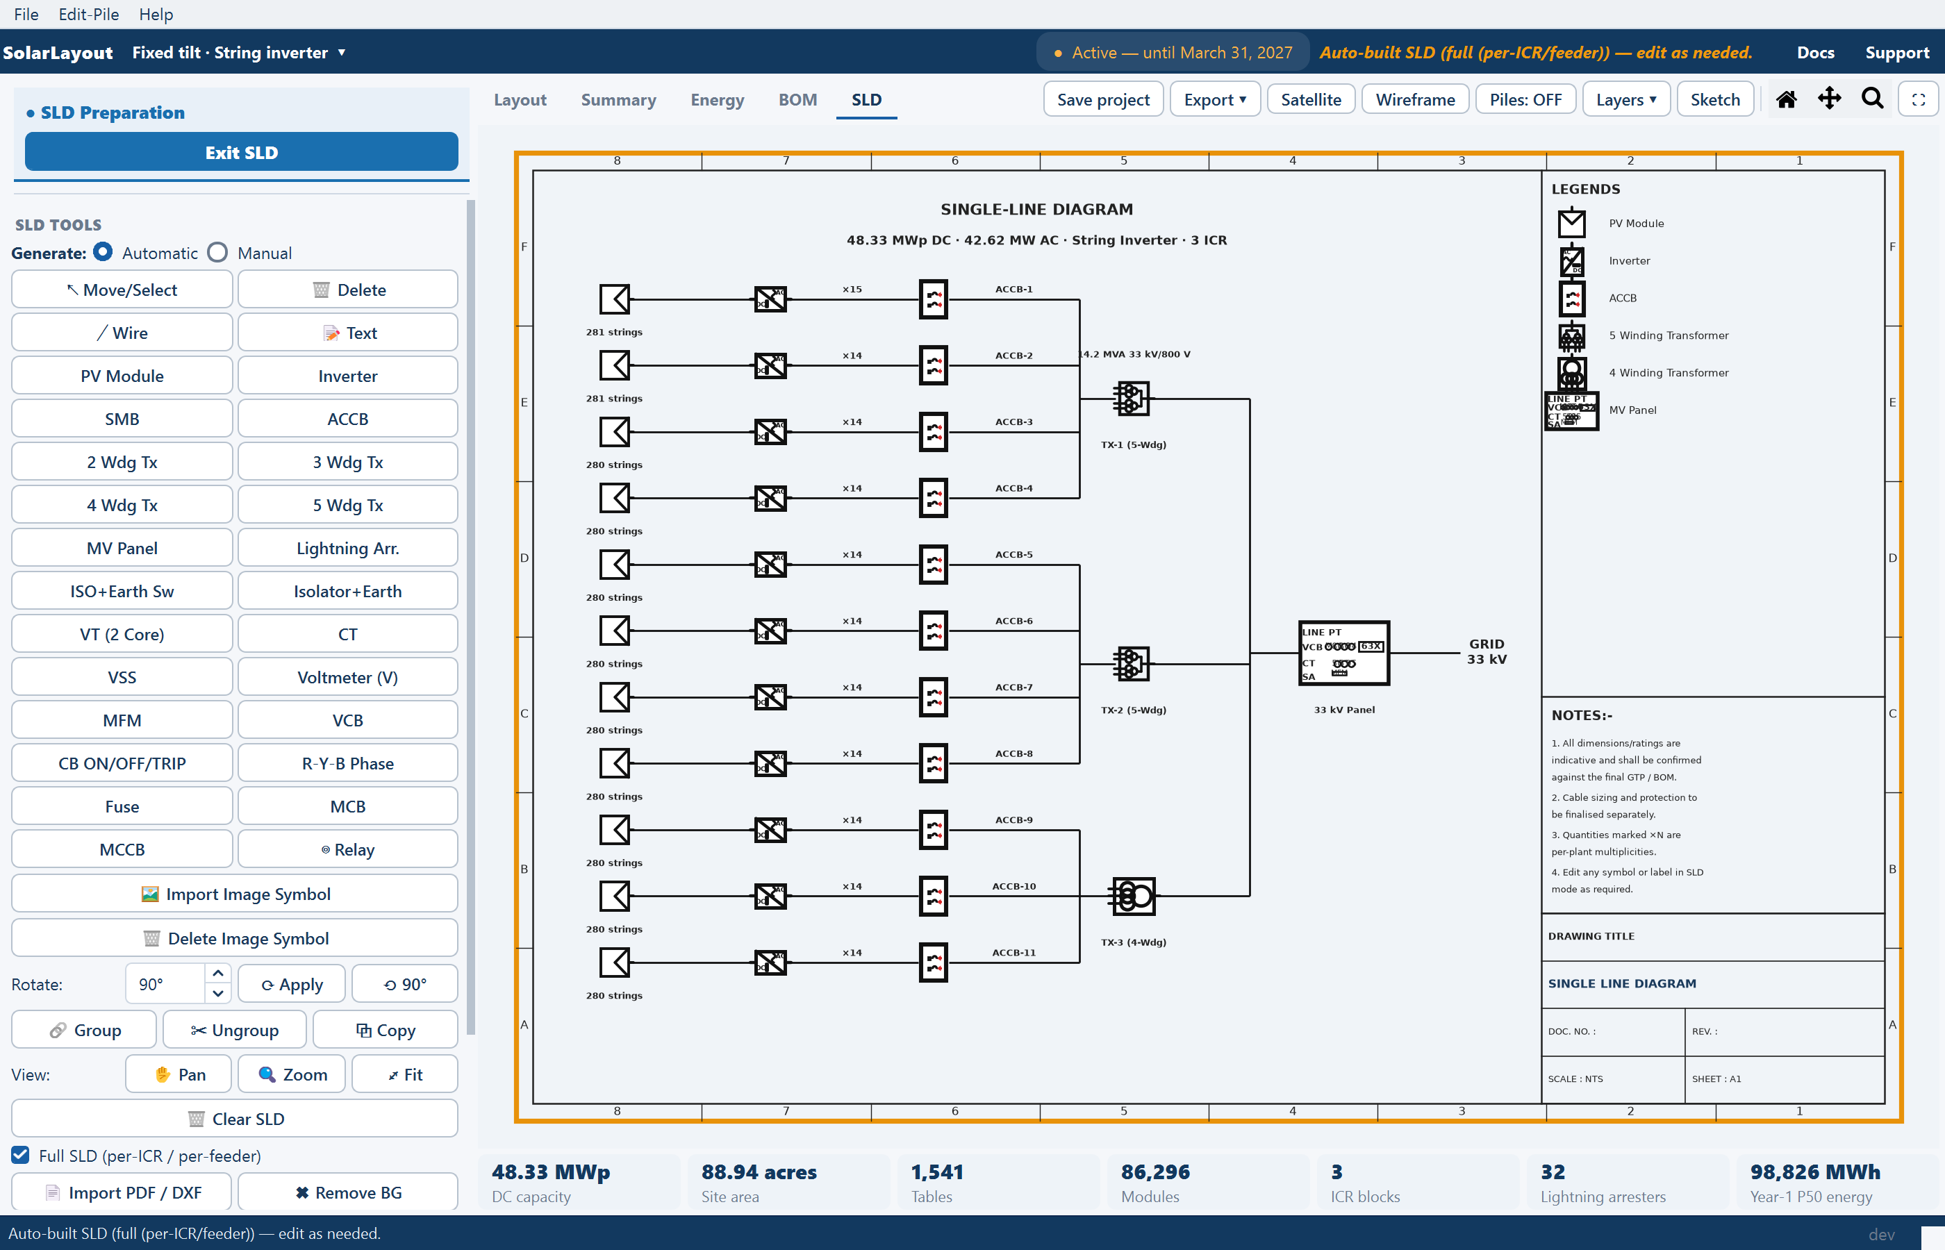
Task: Open the Layers dropdown
Action: (x=1626, y=99)
